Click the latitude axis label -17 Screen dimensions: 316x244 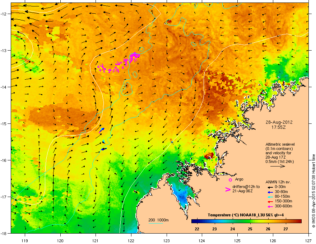4,197
